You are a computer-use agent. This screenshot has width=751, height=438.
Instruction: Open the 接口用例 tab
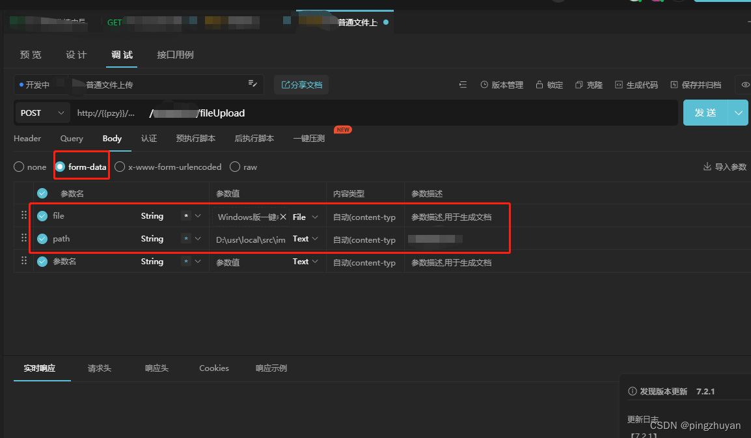175,55
